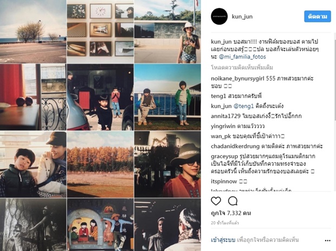Viewport: 336px width, 251px height.
Task: Select the red curtain balcony photo
Action: tap(33, 97)
